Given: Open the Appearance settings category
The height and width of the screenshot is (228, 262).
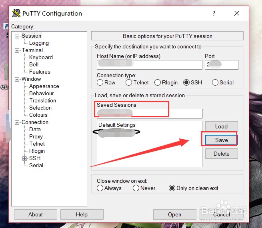Looking at the screenshot, I should click(44, 86).
